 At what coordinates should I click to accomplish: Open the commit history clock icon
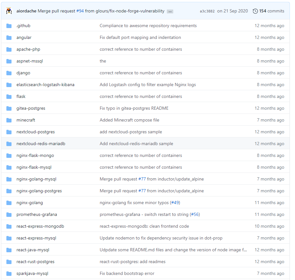pos(255,11)
